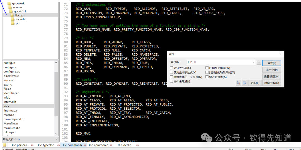The image size is (301, 150).
Task: Switch to the c-parser.c tab
Action: tap(21, 145)
